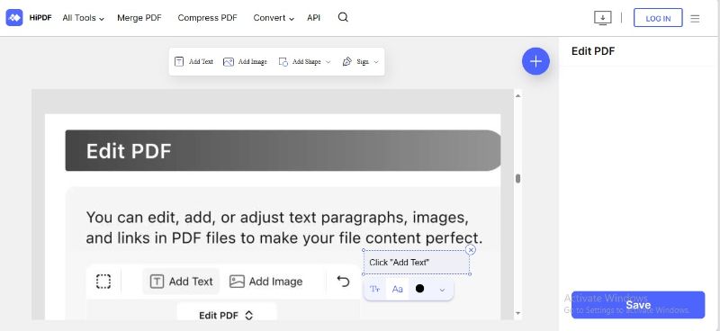Screen dimensions: 720x331
Task: Click the document vertical scrollbar thumb
Action: click(x=518, y=179)
